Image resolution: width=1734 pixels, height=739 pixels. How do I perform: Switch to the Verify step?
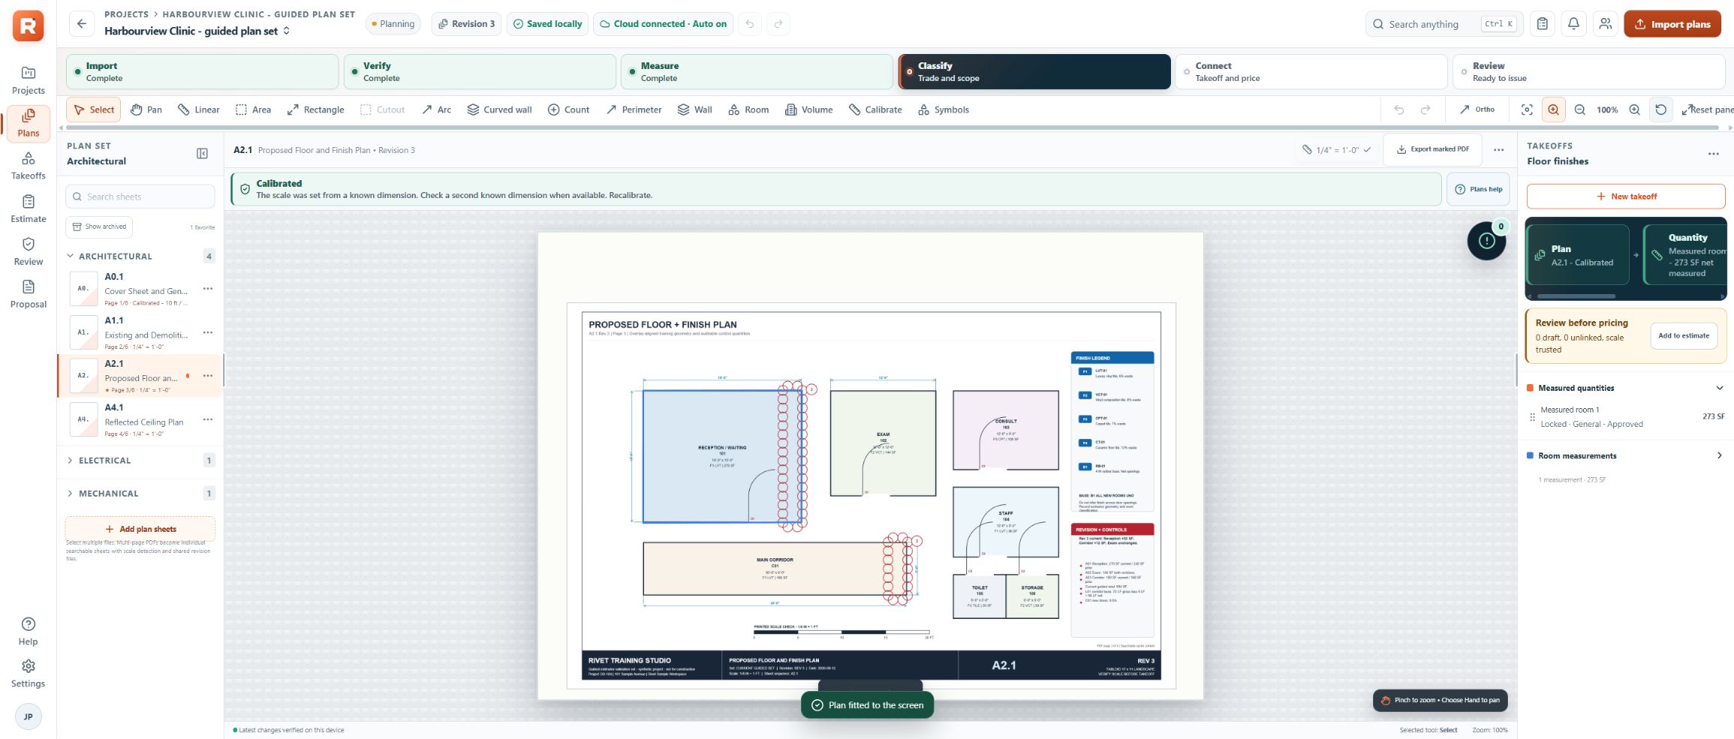click(x=480, y=72)
